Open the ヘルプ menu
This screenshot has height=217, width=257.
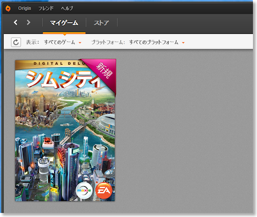(x=67, y=8)
